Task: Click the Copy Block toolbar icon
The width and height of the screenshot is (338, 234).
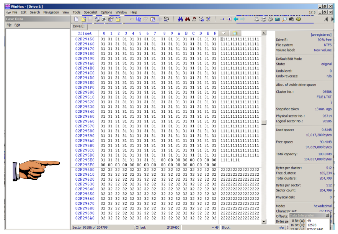Action: (x=139, y=19)
